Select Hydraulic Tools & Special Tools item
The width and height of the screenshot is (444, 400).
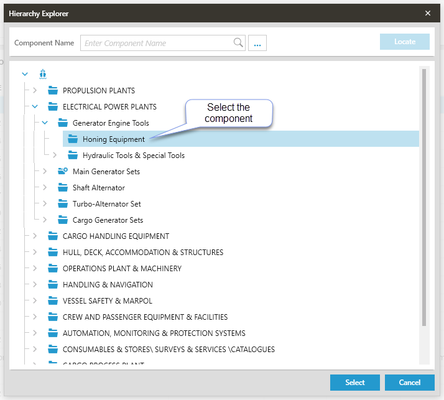tap(134, 156)
